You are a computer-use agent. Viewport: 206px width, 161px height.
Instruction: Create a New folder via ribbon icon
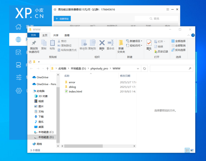point(121,43)
